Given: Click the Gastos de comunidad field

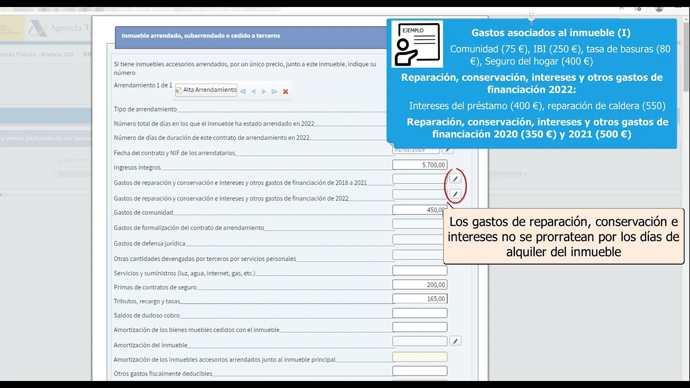Looking at the screenshot, I should tap(420, 210).
